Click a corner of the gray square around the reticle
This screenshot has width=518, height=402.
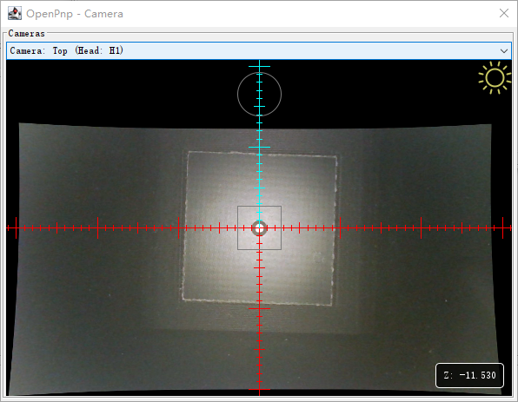237,207
